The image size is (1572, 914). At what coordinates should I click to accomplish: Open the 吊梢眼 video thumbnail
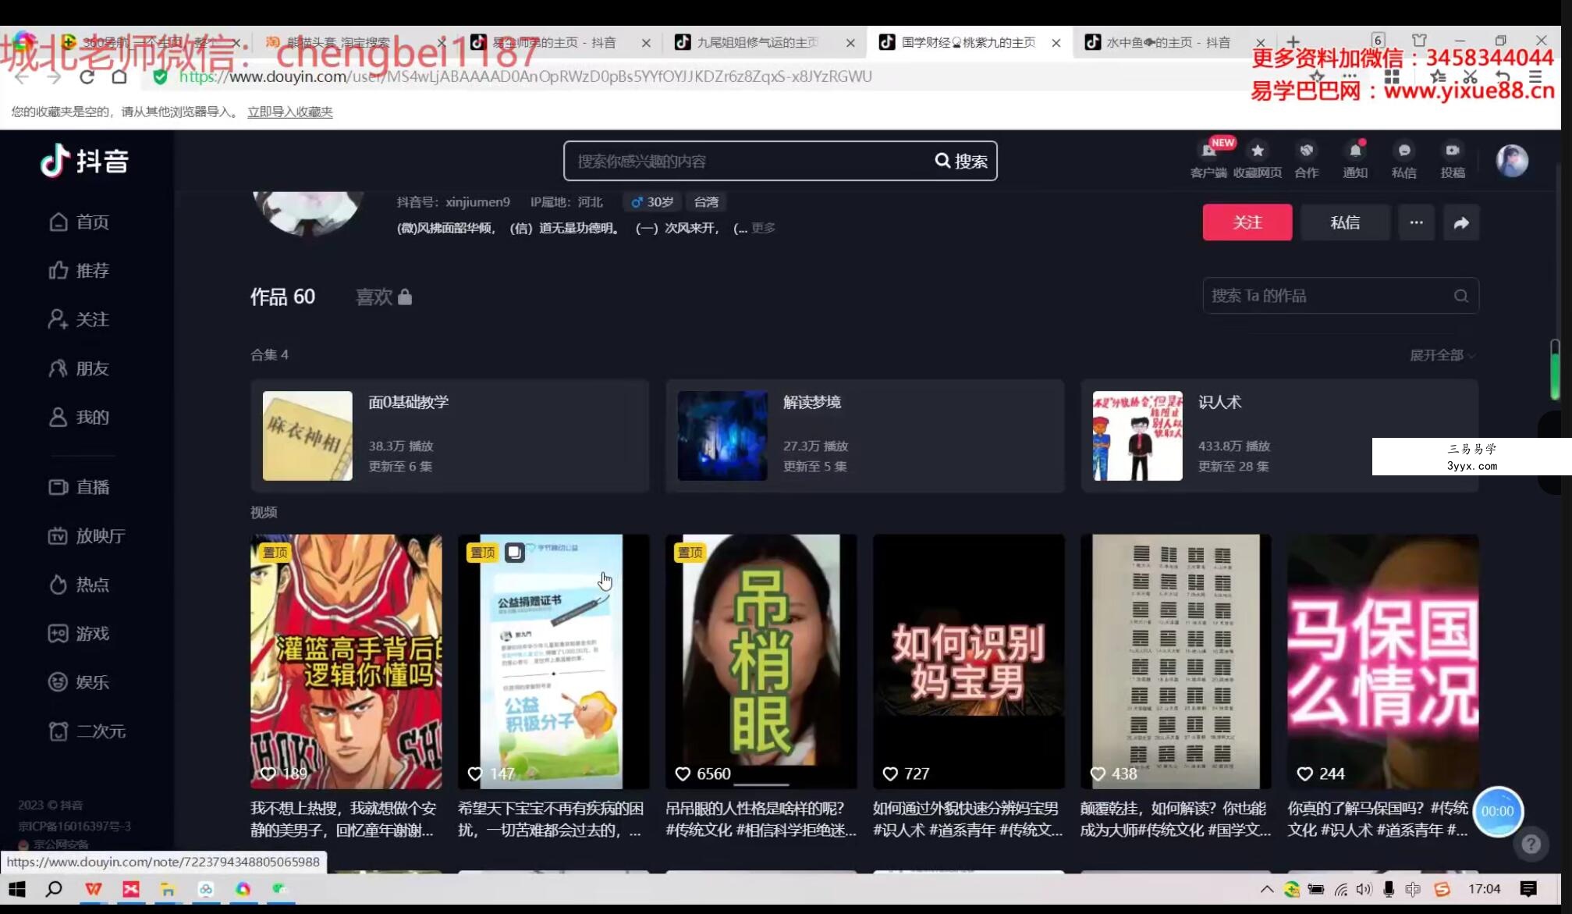pyautogui.click(x=761, y=661)
